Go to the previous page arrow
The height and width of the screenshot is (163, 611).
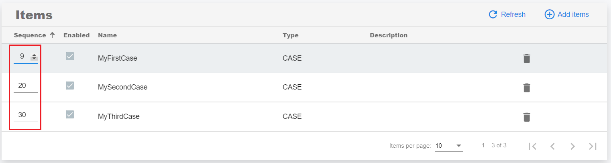tap(553, 146)
